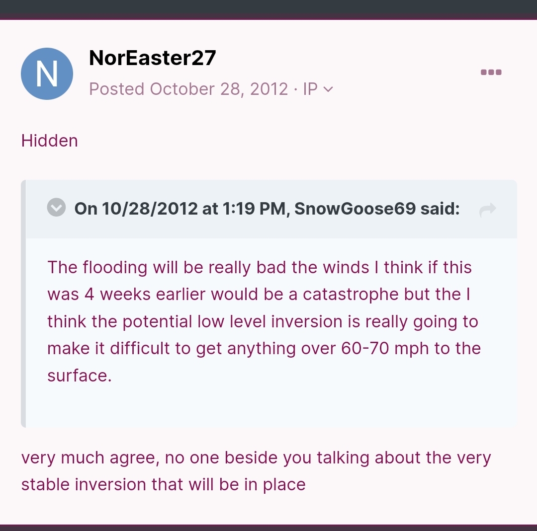The width and height of the screenshot is (537, 531).
Task: Click NorEaster27's blue N avatar
Action: (47, 74)
